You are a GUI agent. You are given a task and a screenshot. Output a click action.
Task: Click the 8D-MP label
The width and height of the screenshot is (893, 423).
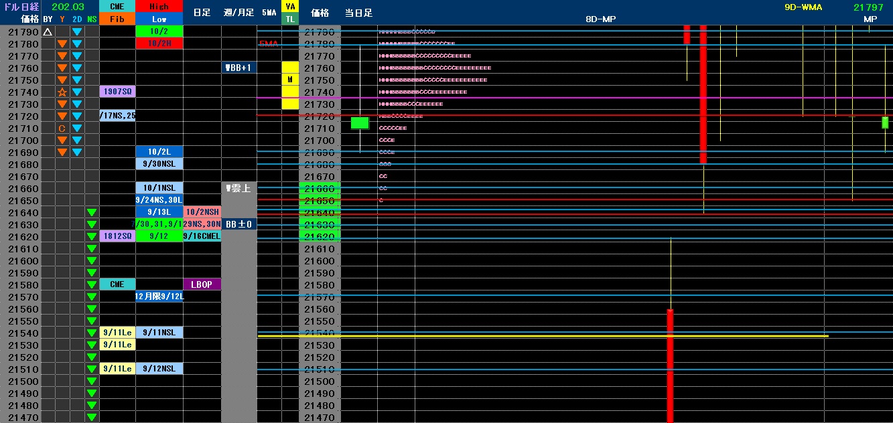600,19
